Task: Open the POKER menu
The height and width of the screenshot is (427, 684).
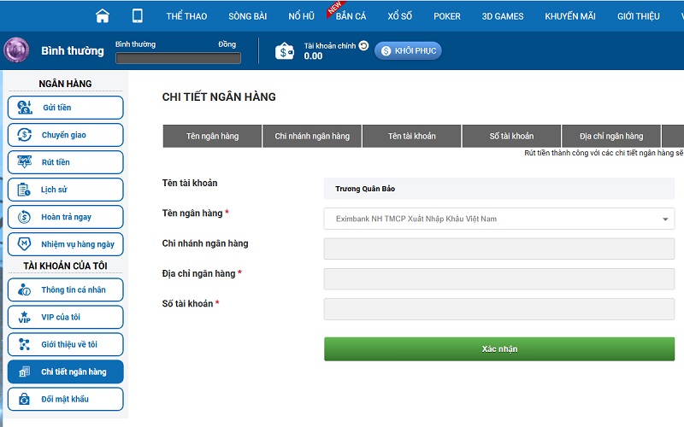Action: point(446,16)
